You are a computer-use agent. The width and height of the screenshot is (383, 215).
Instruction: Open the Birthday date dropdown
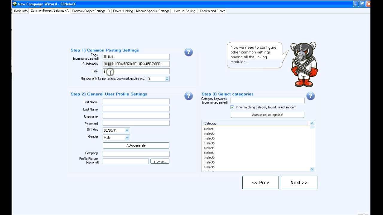tap(127, 130)
